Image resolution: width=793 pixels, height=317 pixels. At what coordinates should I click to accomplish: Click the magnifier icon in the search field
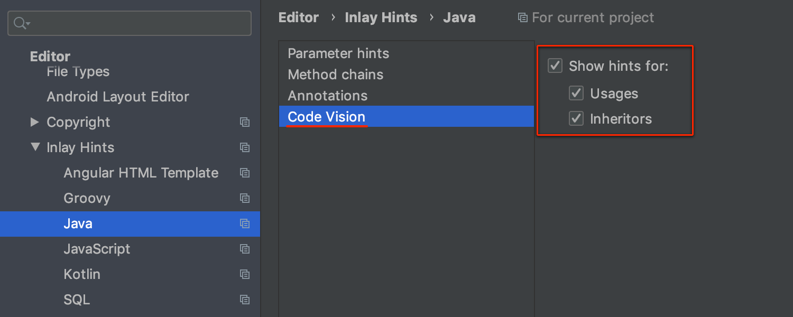pyautogui.click(x=20, y=23)
